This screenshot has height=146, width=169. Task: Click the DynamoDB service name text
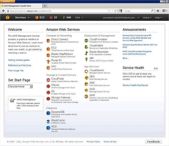coord(58,112)
